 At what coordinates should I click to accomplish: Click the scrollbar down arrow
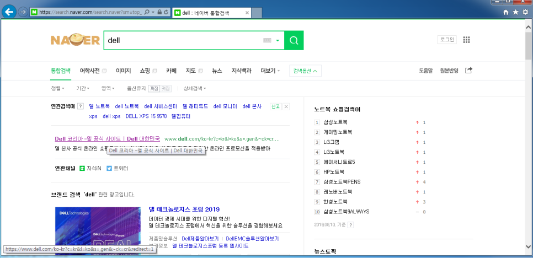[529, 246]
